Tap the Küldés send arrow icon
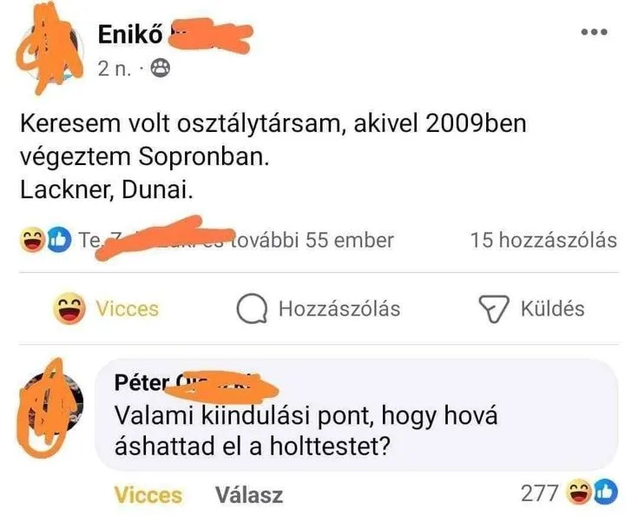 (494, 308)
